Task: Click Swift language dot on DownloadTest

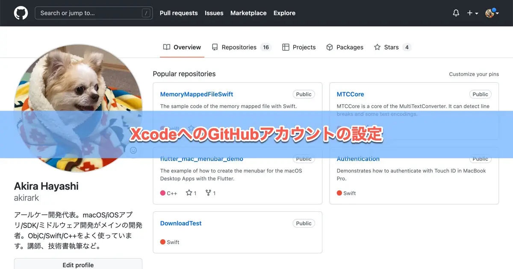Action: 163,242
